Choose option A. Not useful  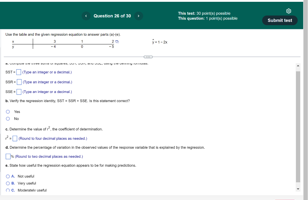click(8, 176)
